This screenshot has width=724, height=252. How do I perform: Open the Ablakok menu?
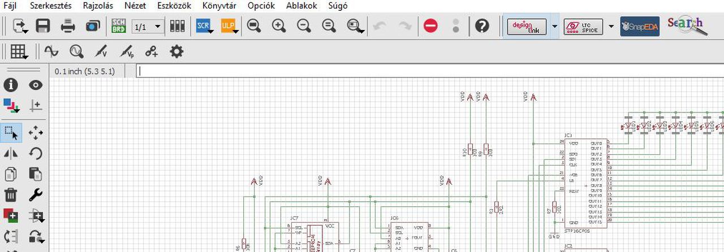click(x=302, y=6)
